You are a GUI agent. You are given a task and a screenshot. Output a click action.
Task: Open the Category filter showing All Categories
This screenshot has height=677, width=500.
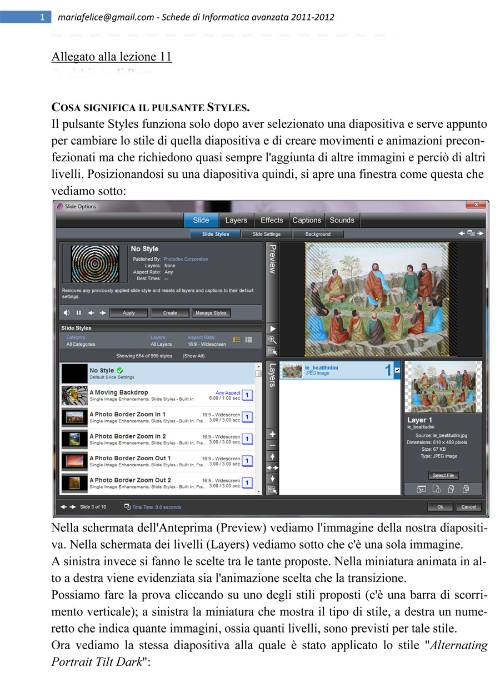click(x=81, y=344)
